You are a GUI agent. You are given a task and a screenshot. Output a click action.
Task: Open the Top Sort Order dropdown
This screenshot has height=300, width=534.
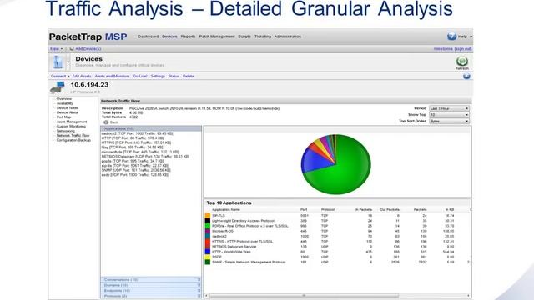449,121
